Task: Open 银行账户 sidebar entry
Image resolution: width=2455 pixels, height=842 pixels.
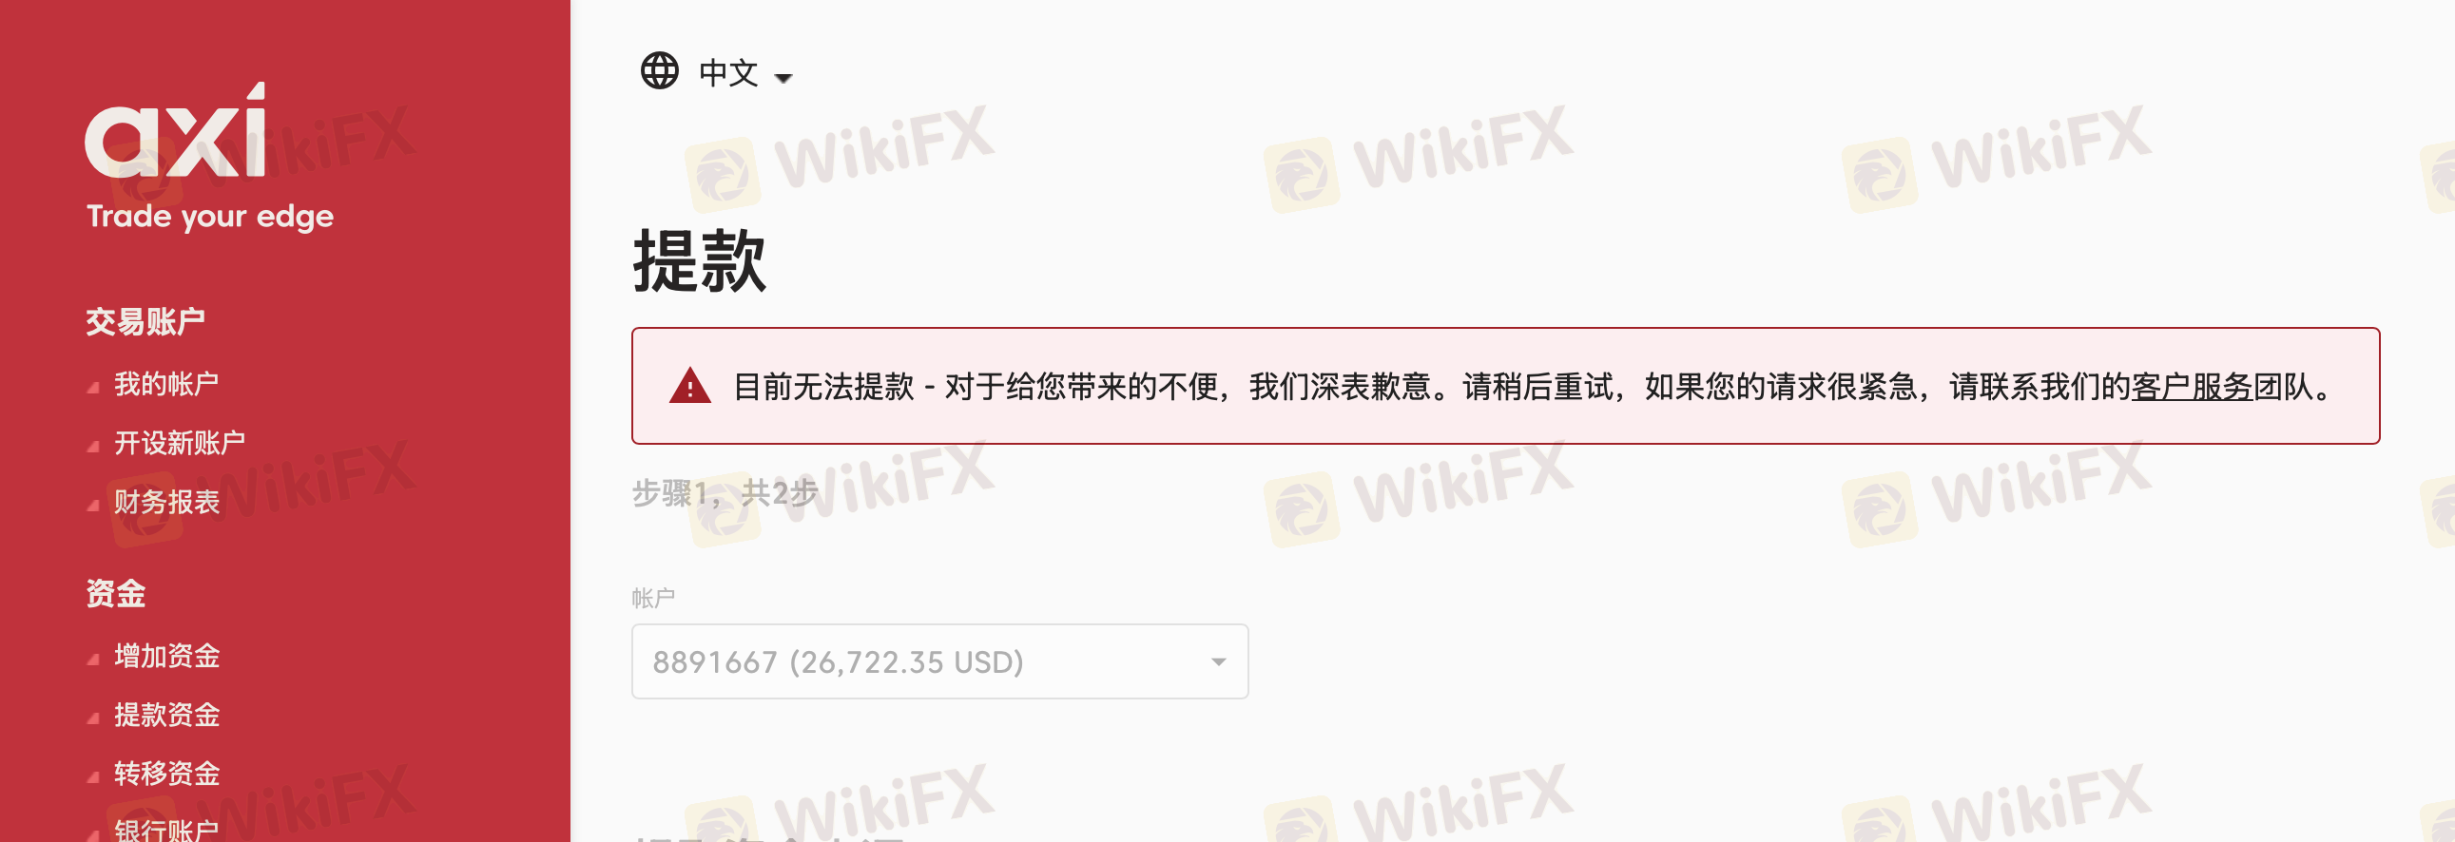Action: point(166,829)
